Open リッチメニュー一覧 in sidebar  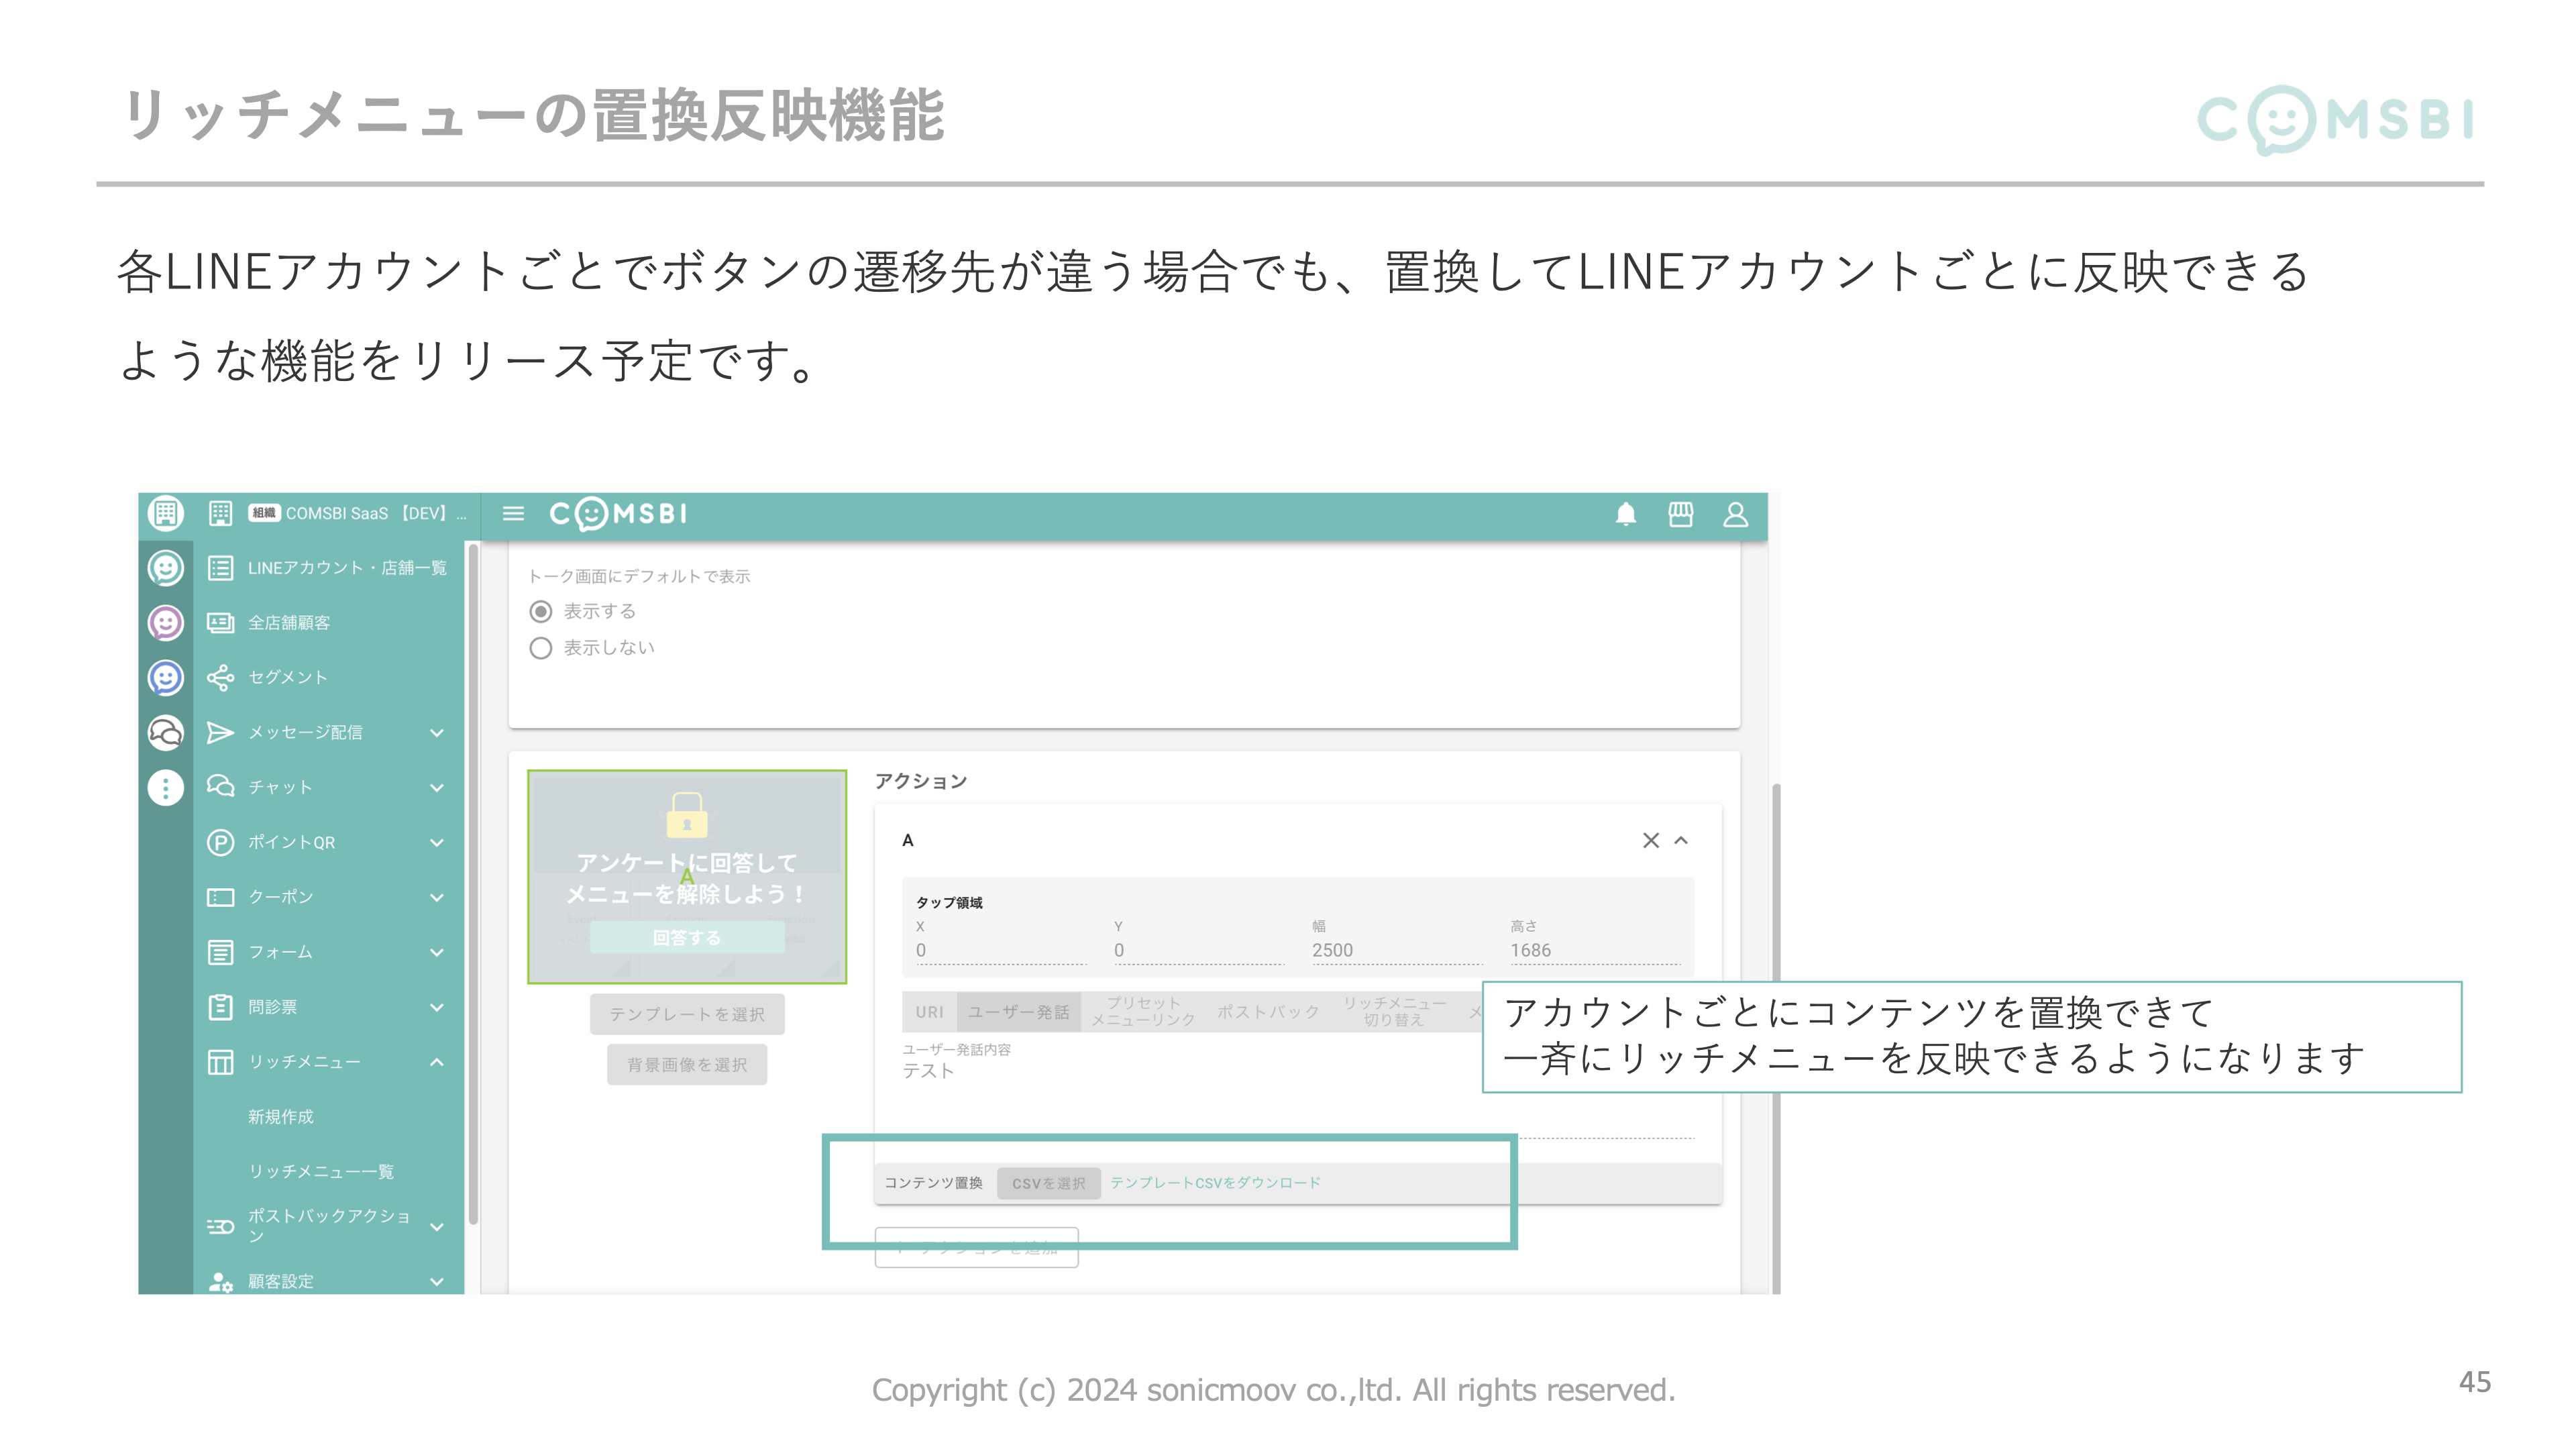[321, 1171]
